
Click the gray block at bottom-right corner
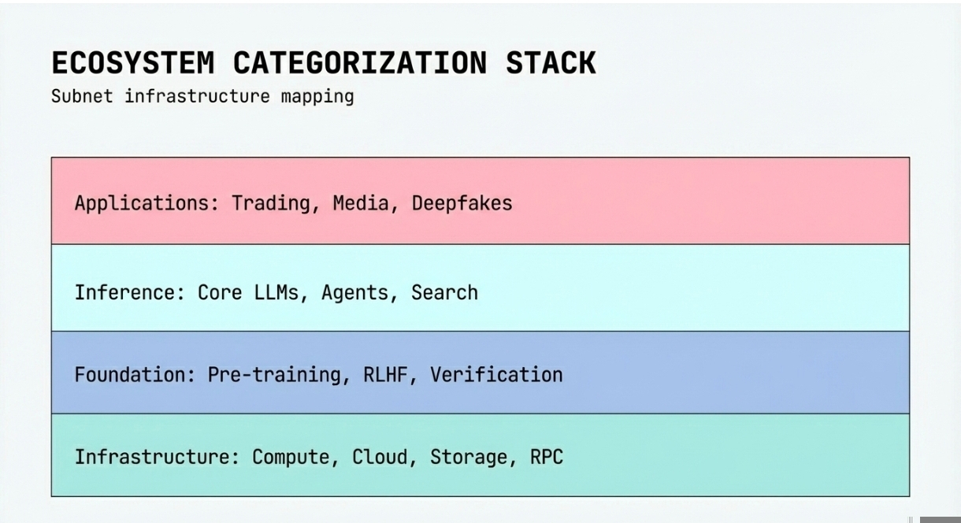click(940, 519)
